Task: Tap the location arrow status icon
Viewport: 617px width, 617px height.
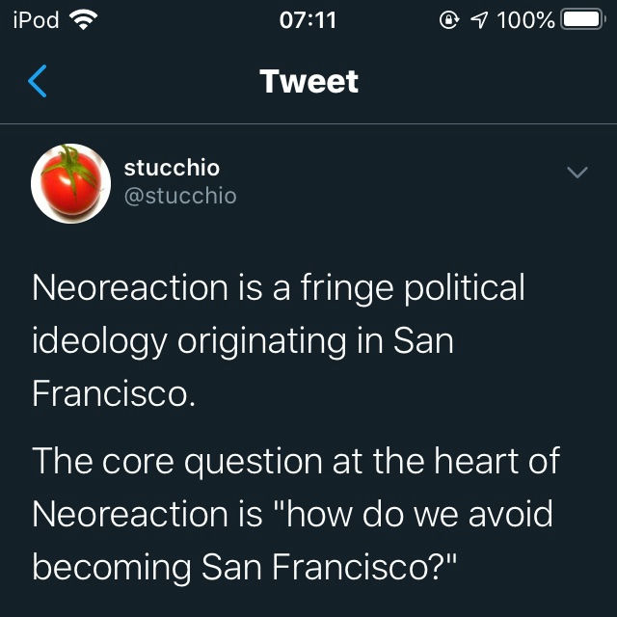Action: (x=479, y=19)
